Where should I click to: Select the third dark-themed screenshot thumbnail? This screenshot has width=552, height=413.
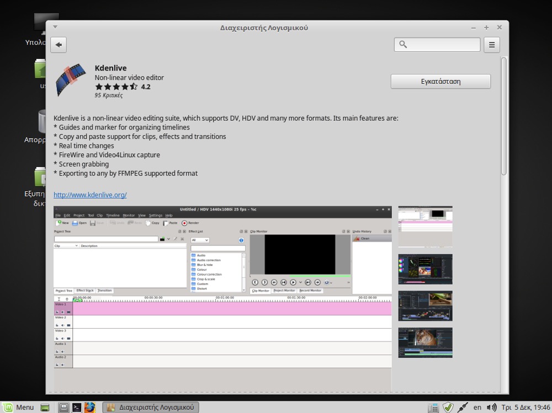coord(425,305)
